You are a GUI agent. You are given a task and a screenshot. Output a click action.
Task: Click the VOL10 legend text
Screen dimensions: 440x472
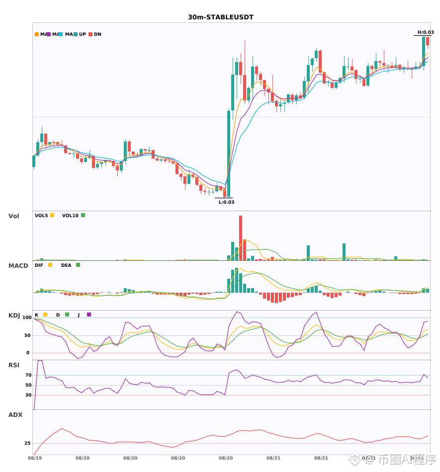click(70, 216)
